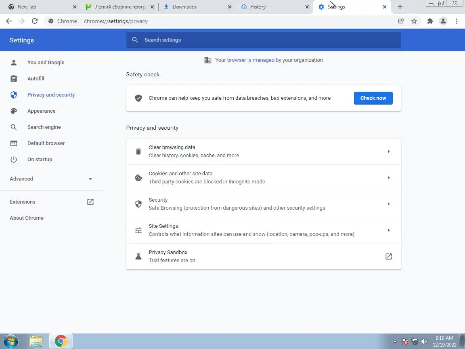Click the shield icon beside Privacy and security
Screen dimensions: 465x349
[x=14, y=95]
